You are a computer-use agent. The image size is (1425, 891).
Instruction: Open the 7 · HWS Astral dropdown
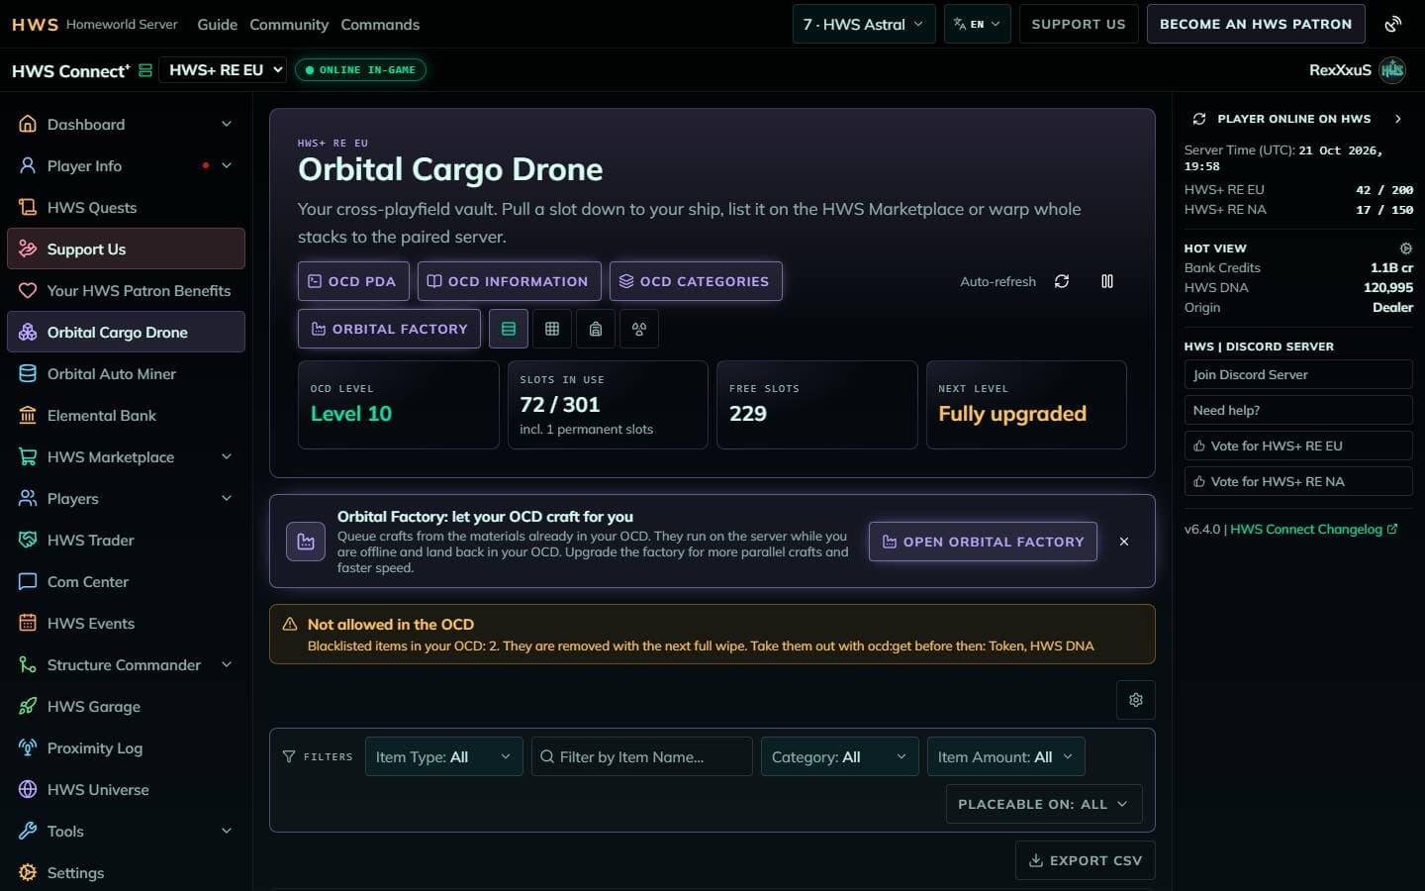pos(864,24)
